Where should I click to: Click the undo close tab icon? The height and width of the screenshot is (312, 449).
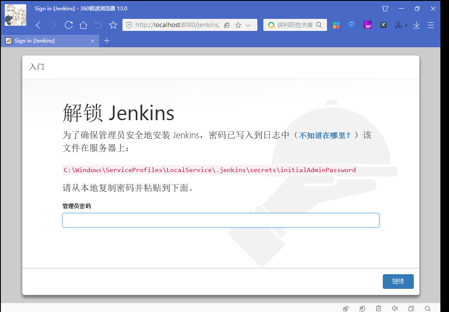click(98, 25)
